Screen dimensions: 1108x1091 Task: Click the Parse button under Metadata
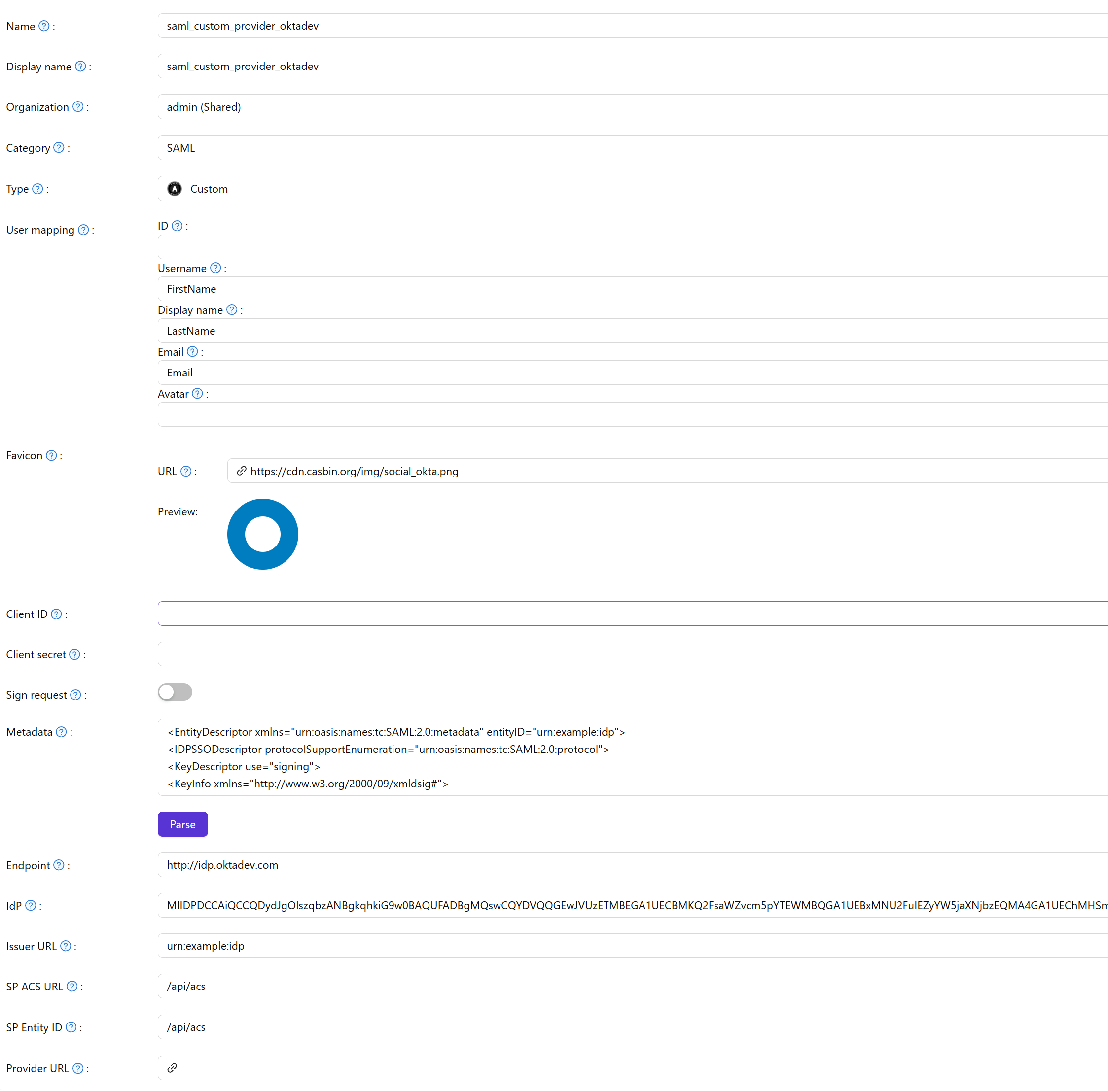182,824
